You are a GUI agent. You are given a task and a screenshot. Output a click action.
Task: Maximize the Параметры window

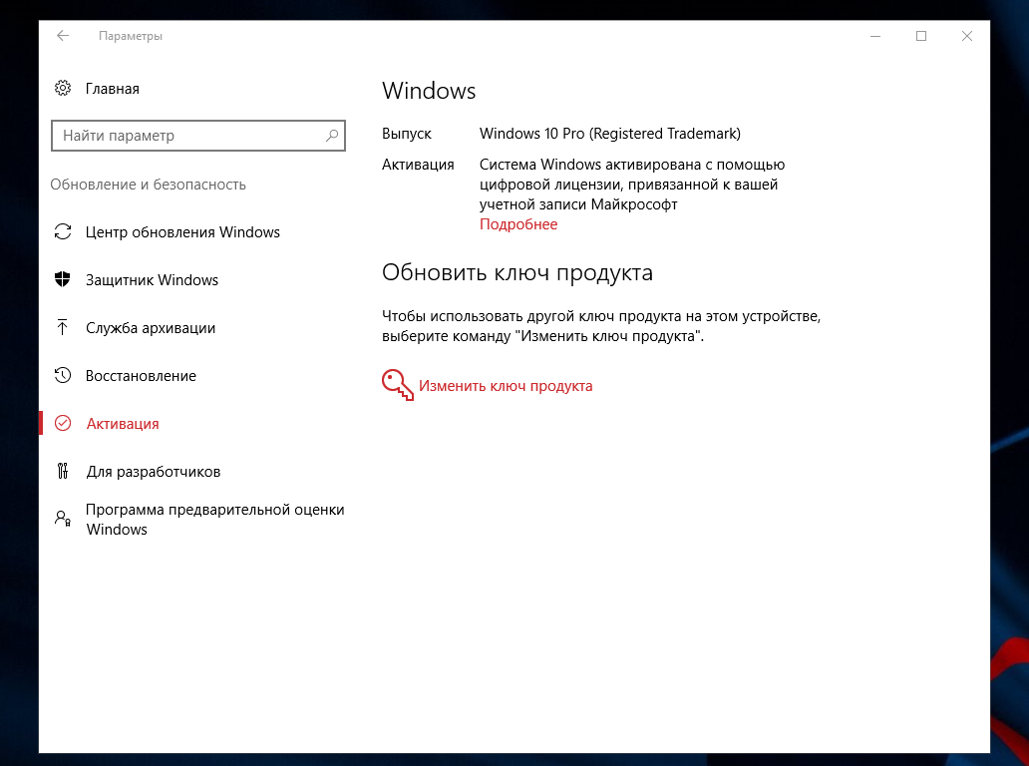(x=921, y=36)
